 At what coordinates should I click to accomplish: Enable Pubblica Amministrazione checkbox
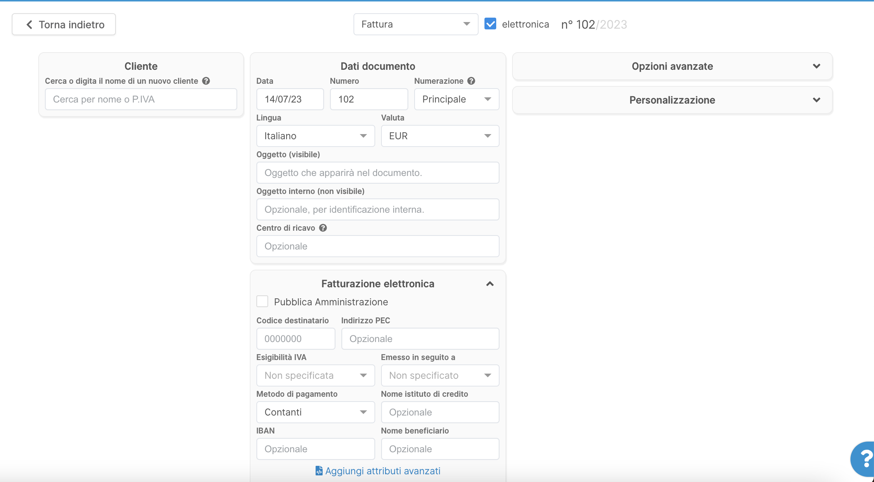[x=262, y=302]
